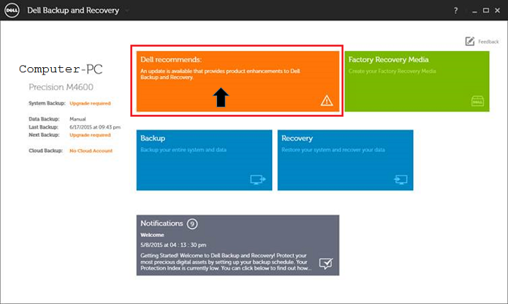The width and height of the screenshot is (508, 304).
Task: Open the Dell recommends update tile heading
Action: 171,60
